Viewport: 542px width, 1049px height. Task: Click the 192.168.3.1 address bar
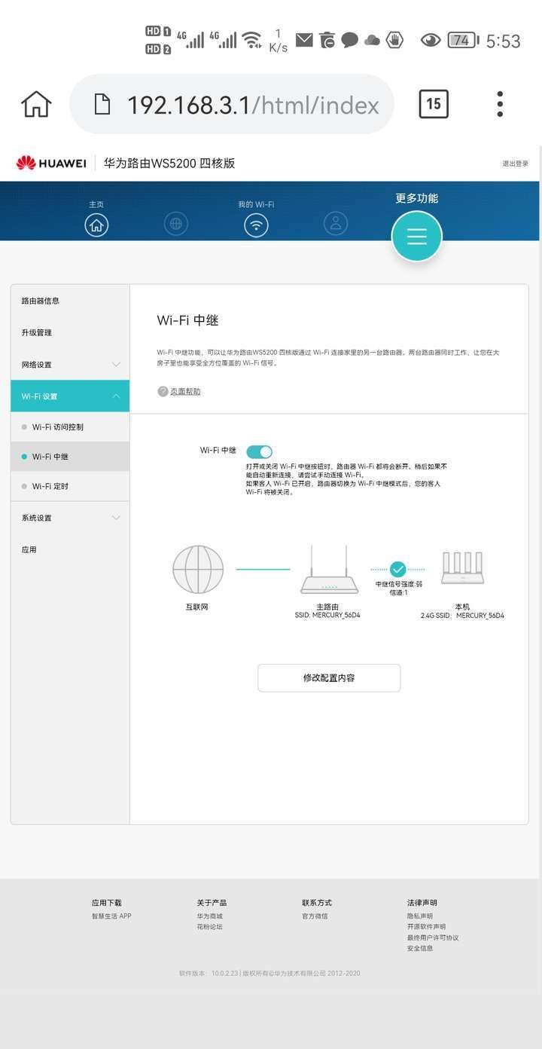[232, 104]
